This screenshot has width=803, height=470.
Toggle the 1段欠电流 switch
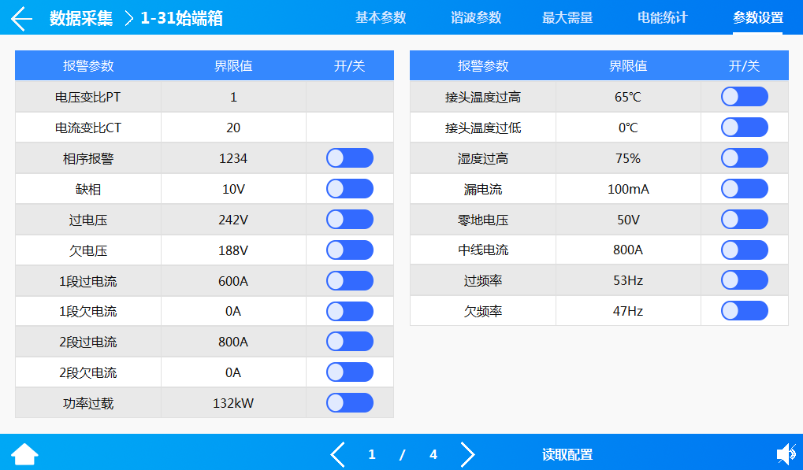350,311
